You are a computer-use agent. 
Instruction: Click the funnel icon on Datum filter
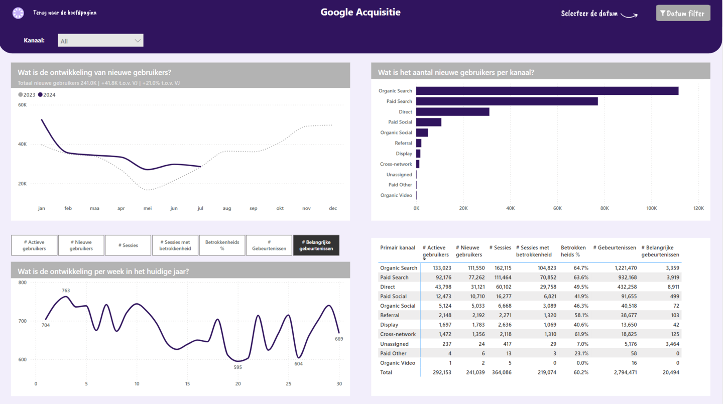tap(663, 14)
